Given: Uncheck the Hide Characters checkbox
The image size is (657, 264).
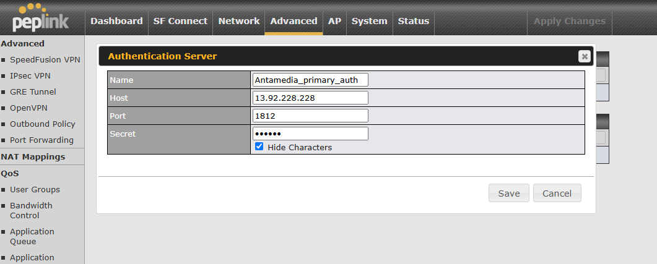Looking at the screenshot, I should tap(259, 147).
